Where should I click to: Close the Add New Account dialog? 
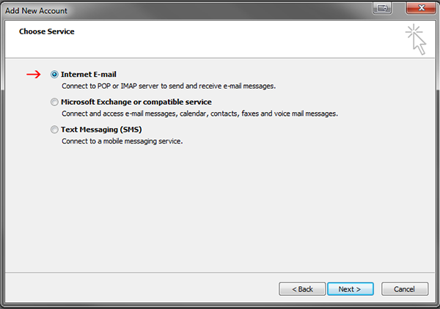click(x=422, y=8)
